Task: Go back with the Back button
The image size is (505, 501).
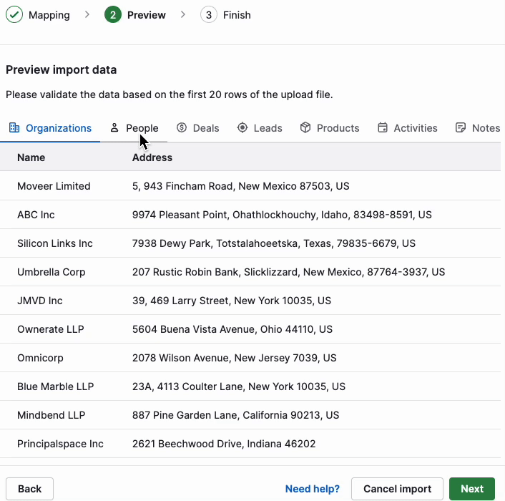Action: (29, 489)
